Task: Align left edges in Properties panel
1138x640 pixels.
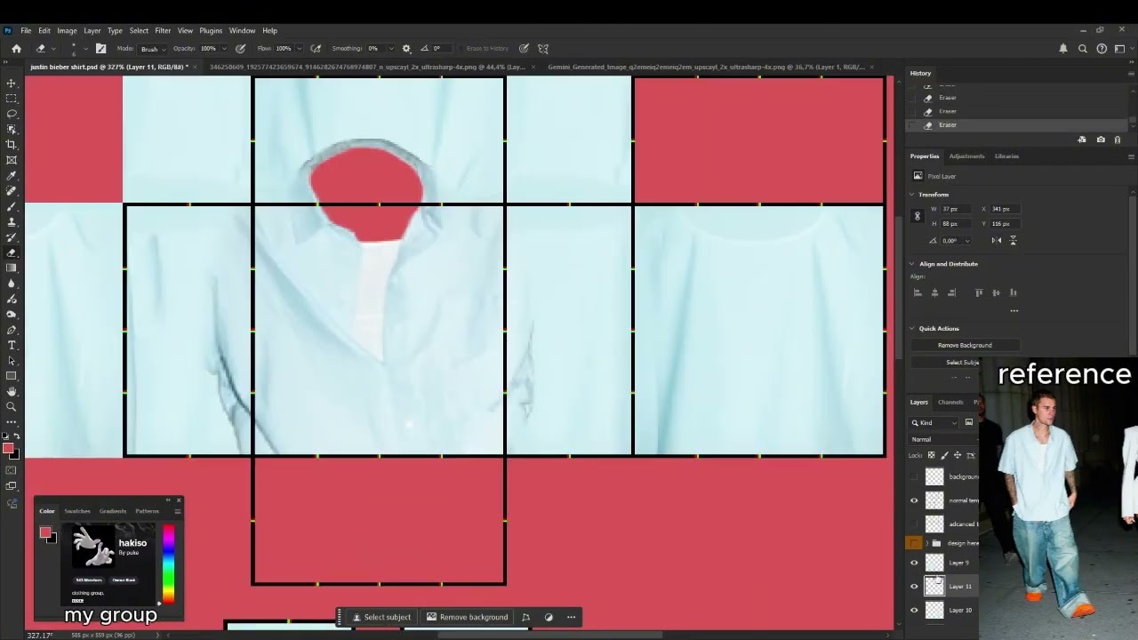Action: (918, 292)
